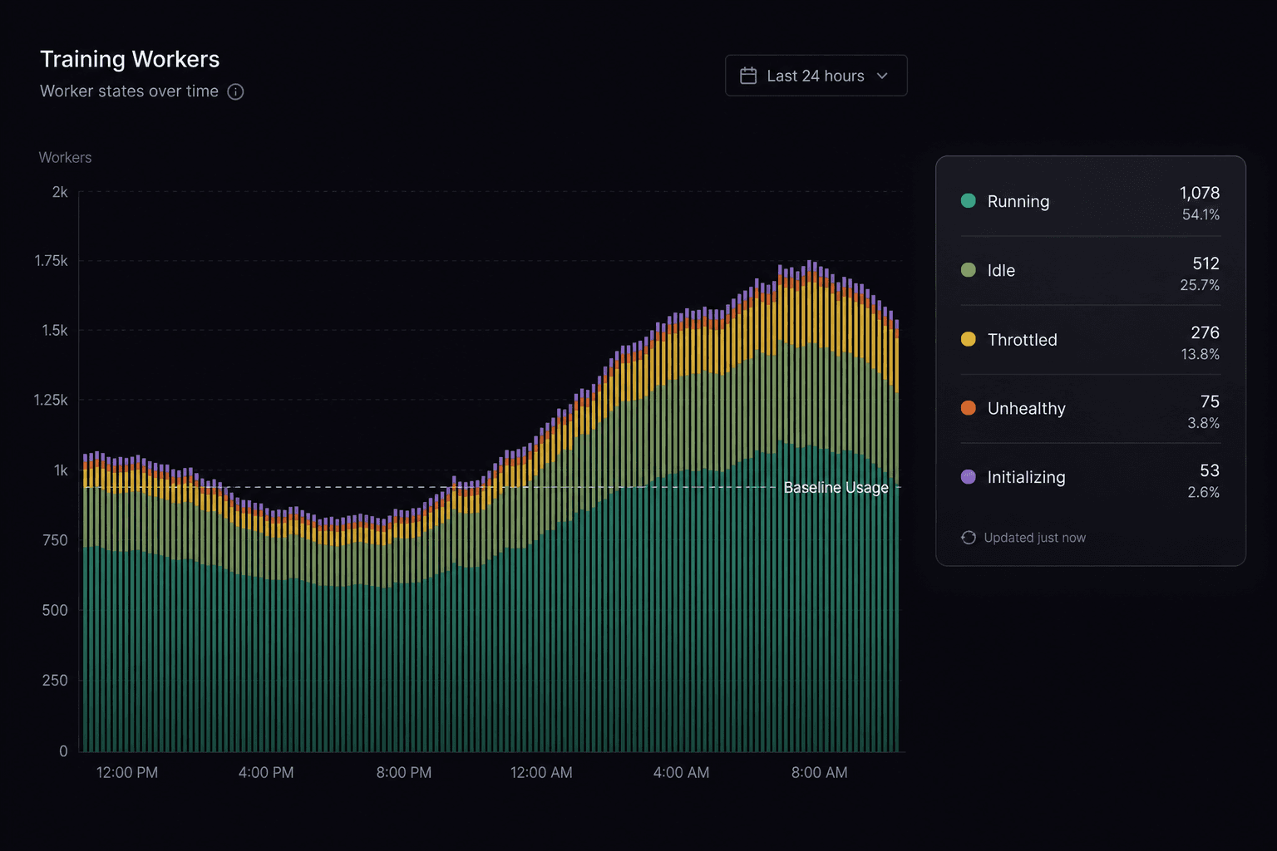Click the 8:00 AM x-axis label
Image resolution: width=1277 pixels, height=851 pixels.
click(x=820, y=773)
